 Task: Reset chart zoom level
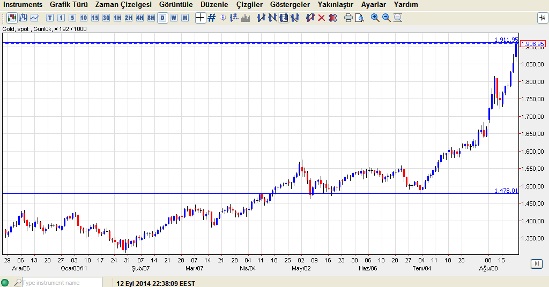[x=398, y=18]
